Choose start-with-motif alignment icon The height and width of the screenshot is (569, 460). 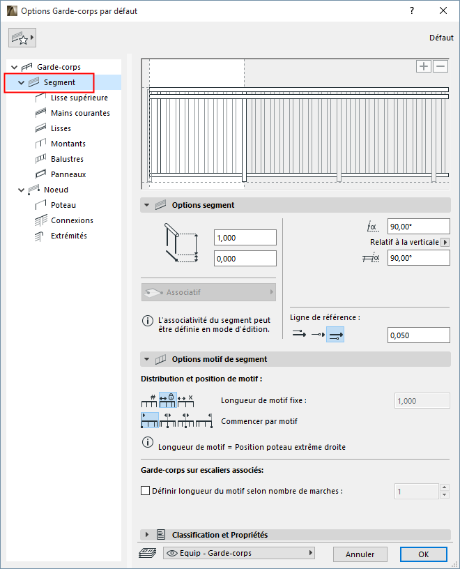click(x=149, y=420)
